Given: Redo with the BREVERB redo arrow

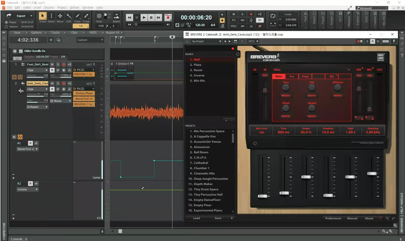Looking at the screenshot, I should [393, 218].
